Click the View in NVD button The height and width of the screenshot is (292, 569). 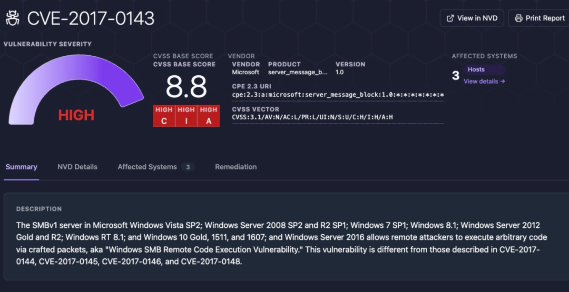[x=472, y=18]
